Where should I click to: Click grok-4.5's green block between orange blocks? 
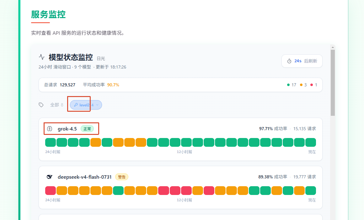pos(107,142)
